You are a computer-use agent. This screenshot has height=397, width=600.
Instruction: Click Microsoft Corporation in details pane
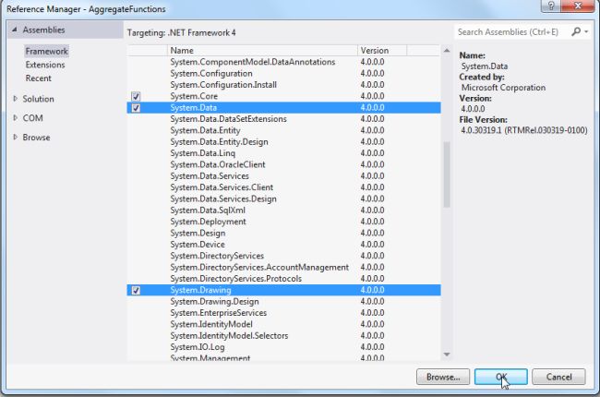504,88
